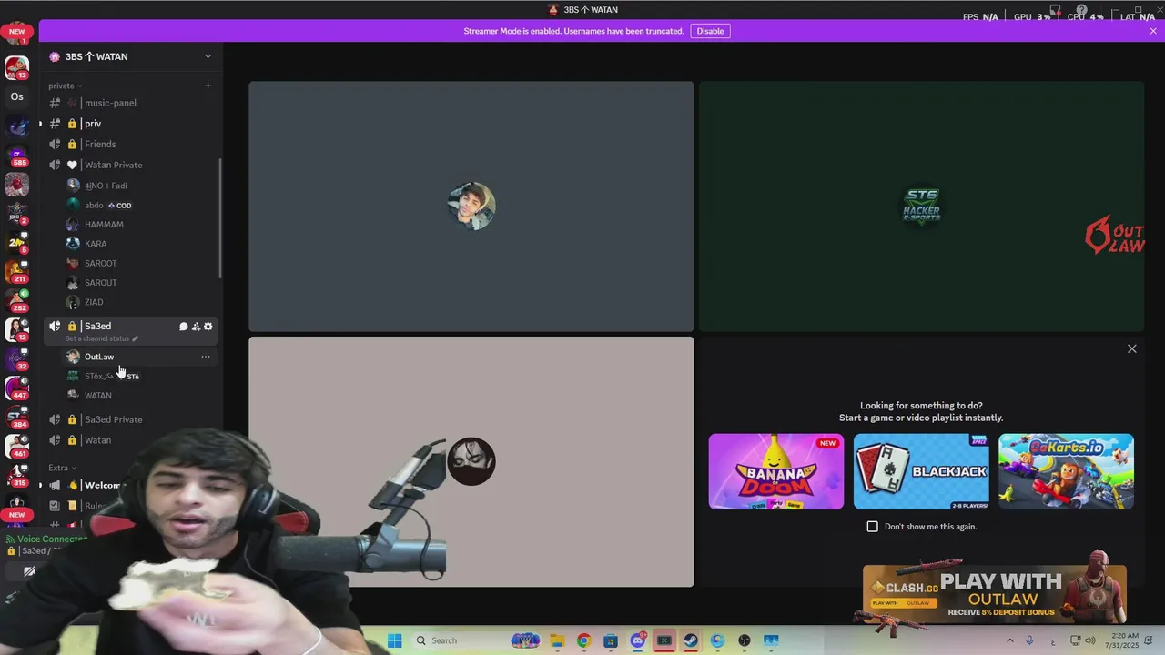Image resolution: width=1165 pixels, height=655 pixels.
Task: Check "Don't show me this again"
Action: [872, 527]
